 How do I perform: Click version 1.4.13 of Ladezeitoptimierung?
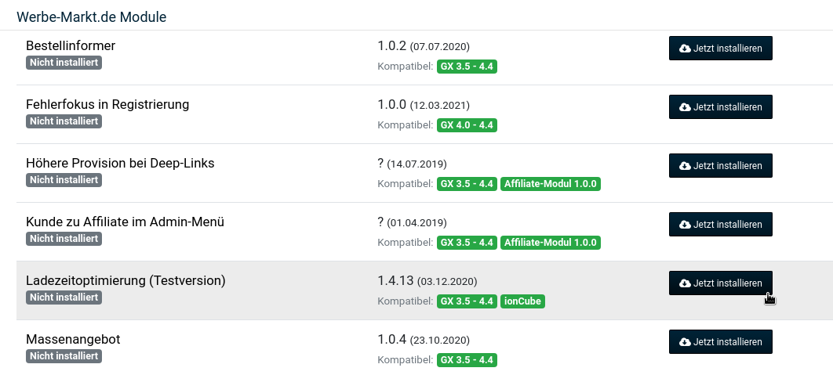click(x=395, y=280)
